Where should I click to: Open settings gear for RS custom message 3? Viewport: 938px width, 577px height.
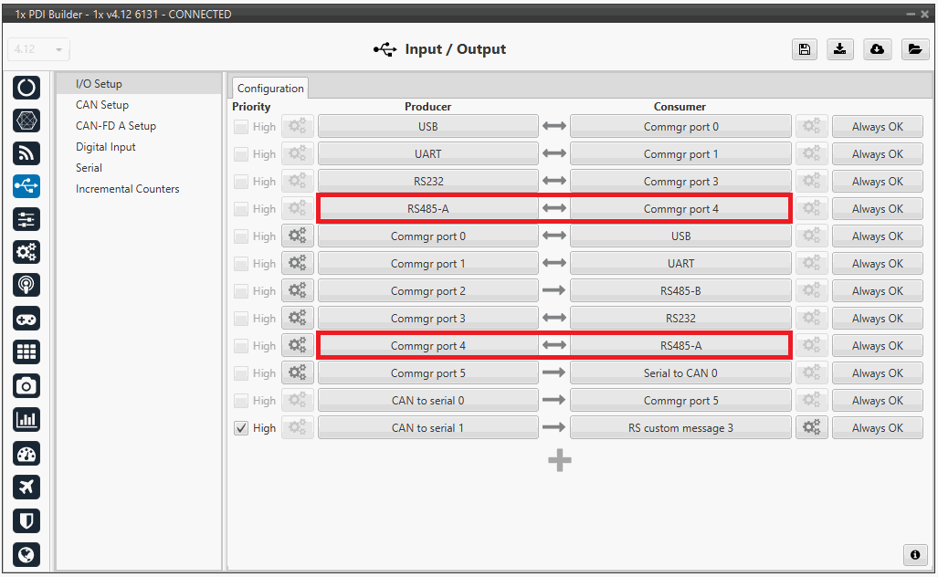(811, 428)
